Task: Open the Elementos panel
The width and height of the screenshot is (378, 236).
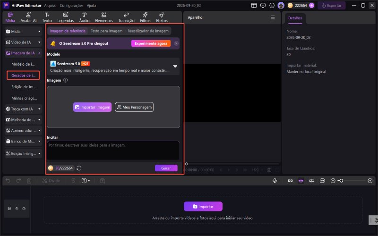Action: pyautogui.click(x=104, y=17)
